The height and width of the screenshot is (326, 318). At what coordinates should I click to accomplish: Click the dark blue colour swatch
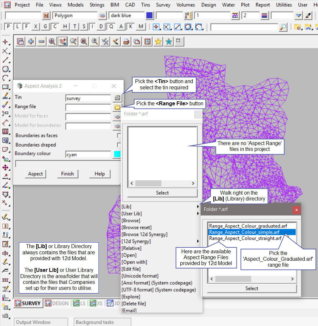(149, 16)
